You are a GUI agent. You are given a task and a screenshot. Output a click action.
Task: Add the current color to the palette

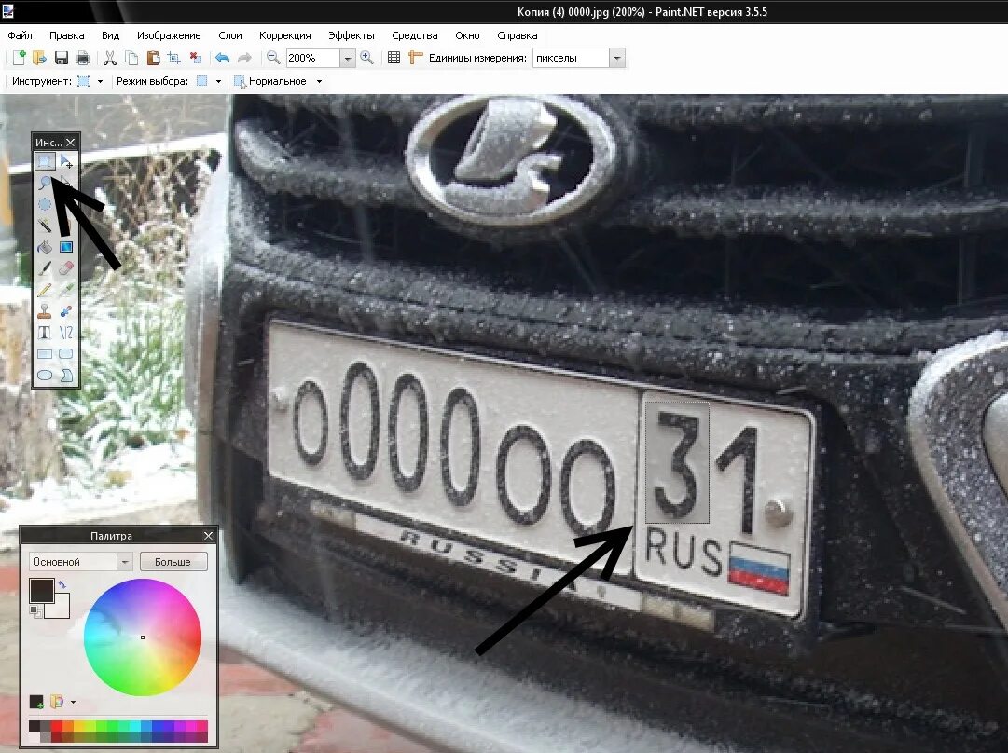(36, 701)
